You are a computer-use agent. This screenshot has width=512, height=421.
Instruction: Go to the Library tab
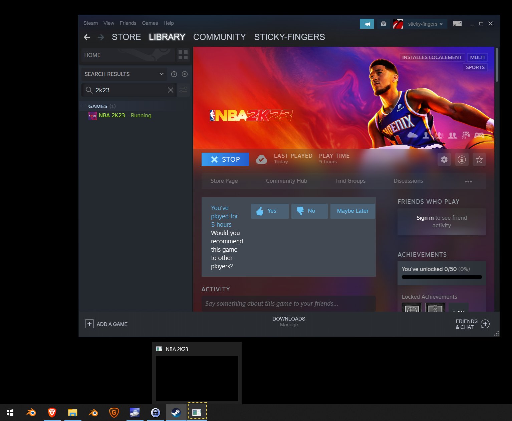tap(167, 37)
